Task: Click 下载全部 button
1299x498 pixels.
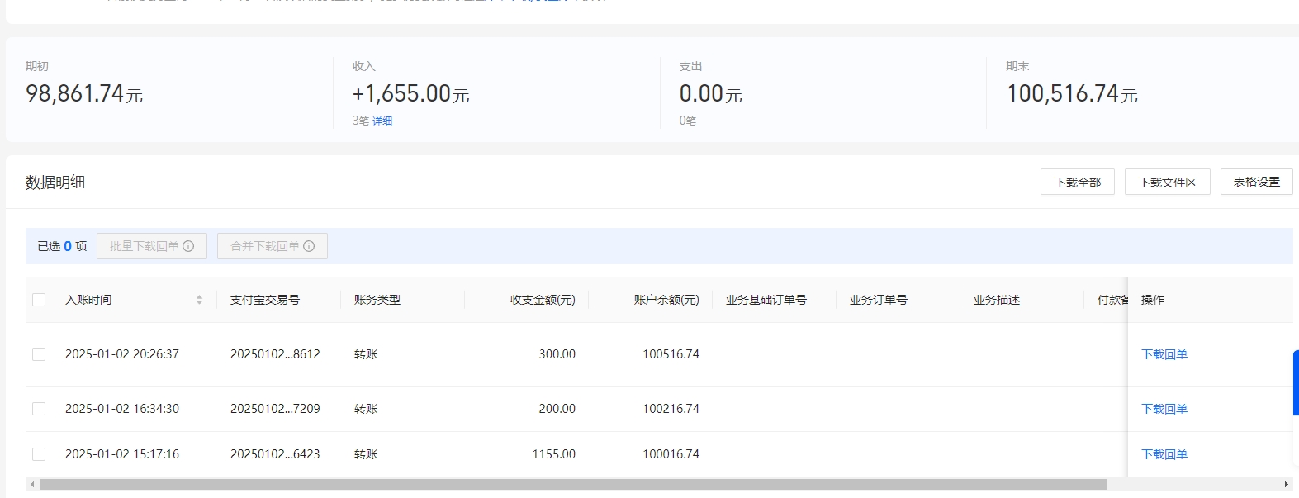Action: 1077,182
